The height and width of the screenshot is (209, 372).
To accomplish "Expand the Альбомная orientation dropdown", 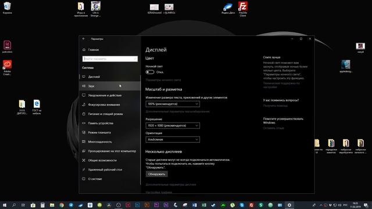I will click(x=173, y=139).
